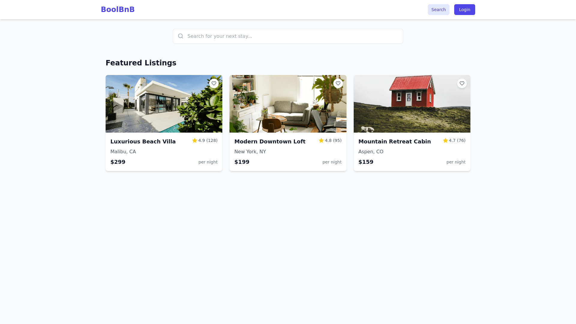Click the Aspen, CO location text
The height and width of the screenshot is (324, 576).
coord(371,152)
